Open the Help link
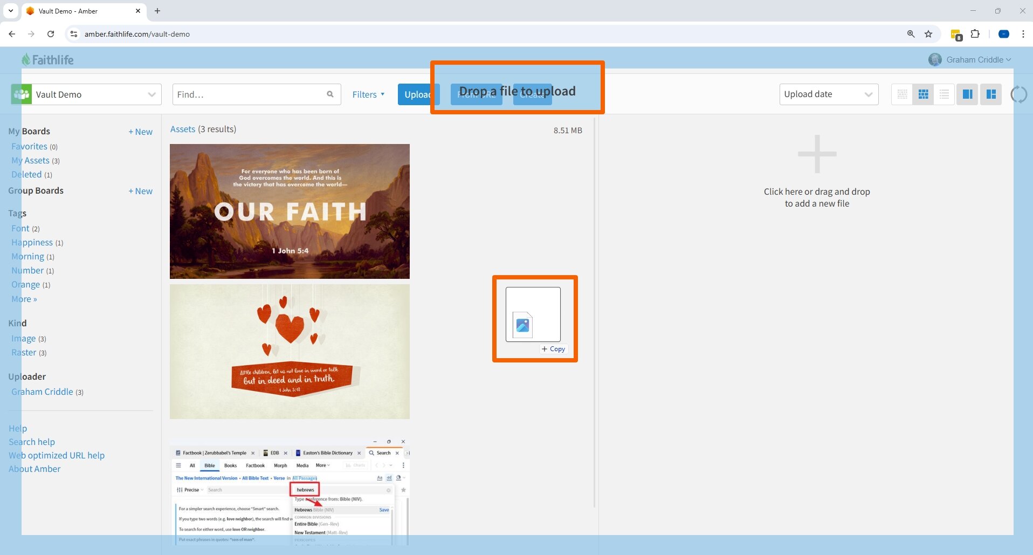 coord(18,428)
